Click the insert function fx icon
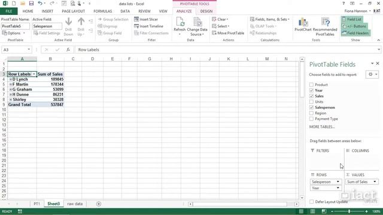 (x=68, y=50)
